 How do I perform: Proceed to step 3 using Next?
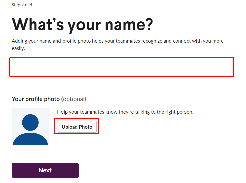45,170
